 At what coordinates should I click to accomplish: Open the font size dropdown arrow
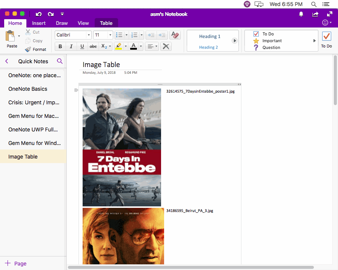pos(110,35)
